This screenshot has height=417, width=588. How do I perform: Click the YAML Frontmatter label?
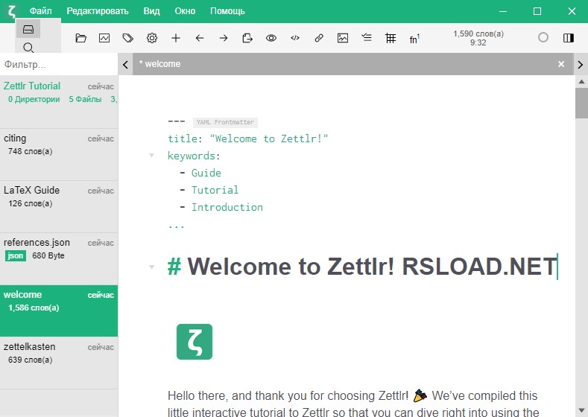point(225,122)
